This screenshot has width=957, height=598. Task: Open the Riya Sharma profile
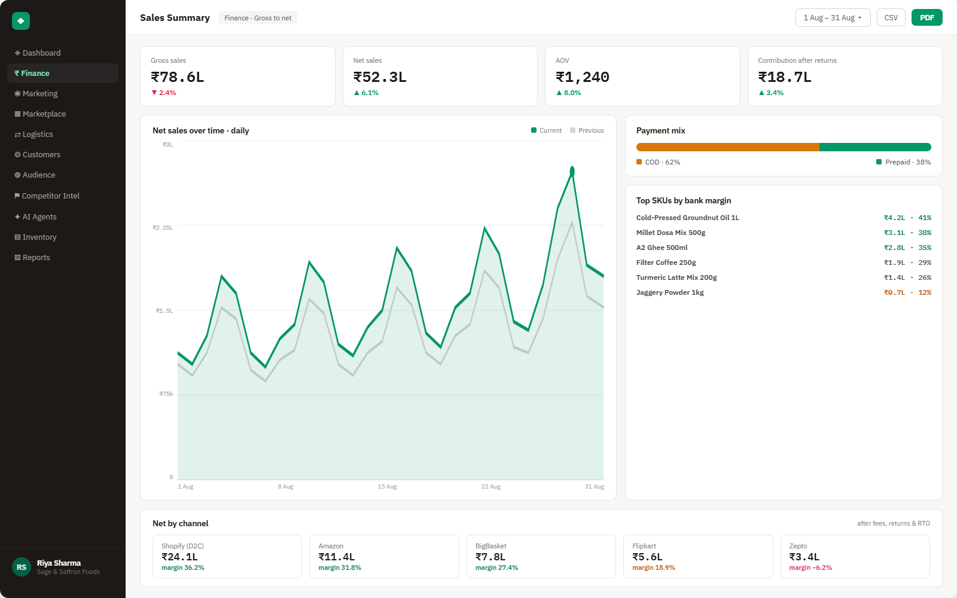pos(63,567)
